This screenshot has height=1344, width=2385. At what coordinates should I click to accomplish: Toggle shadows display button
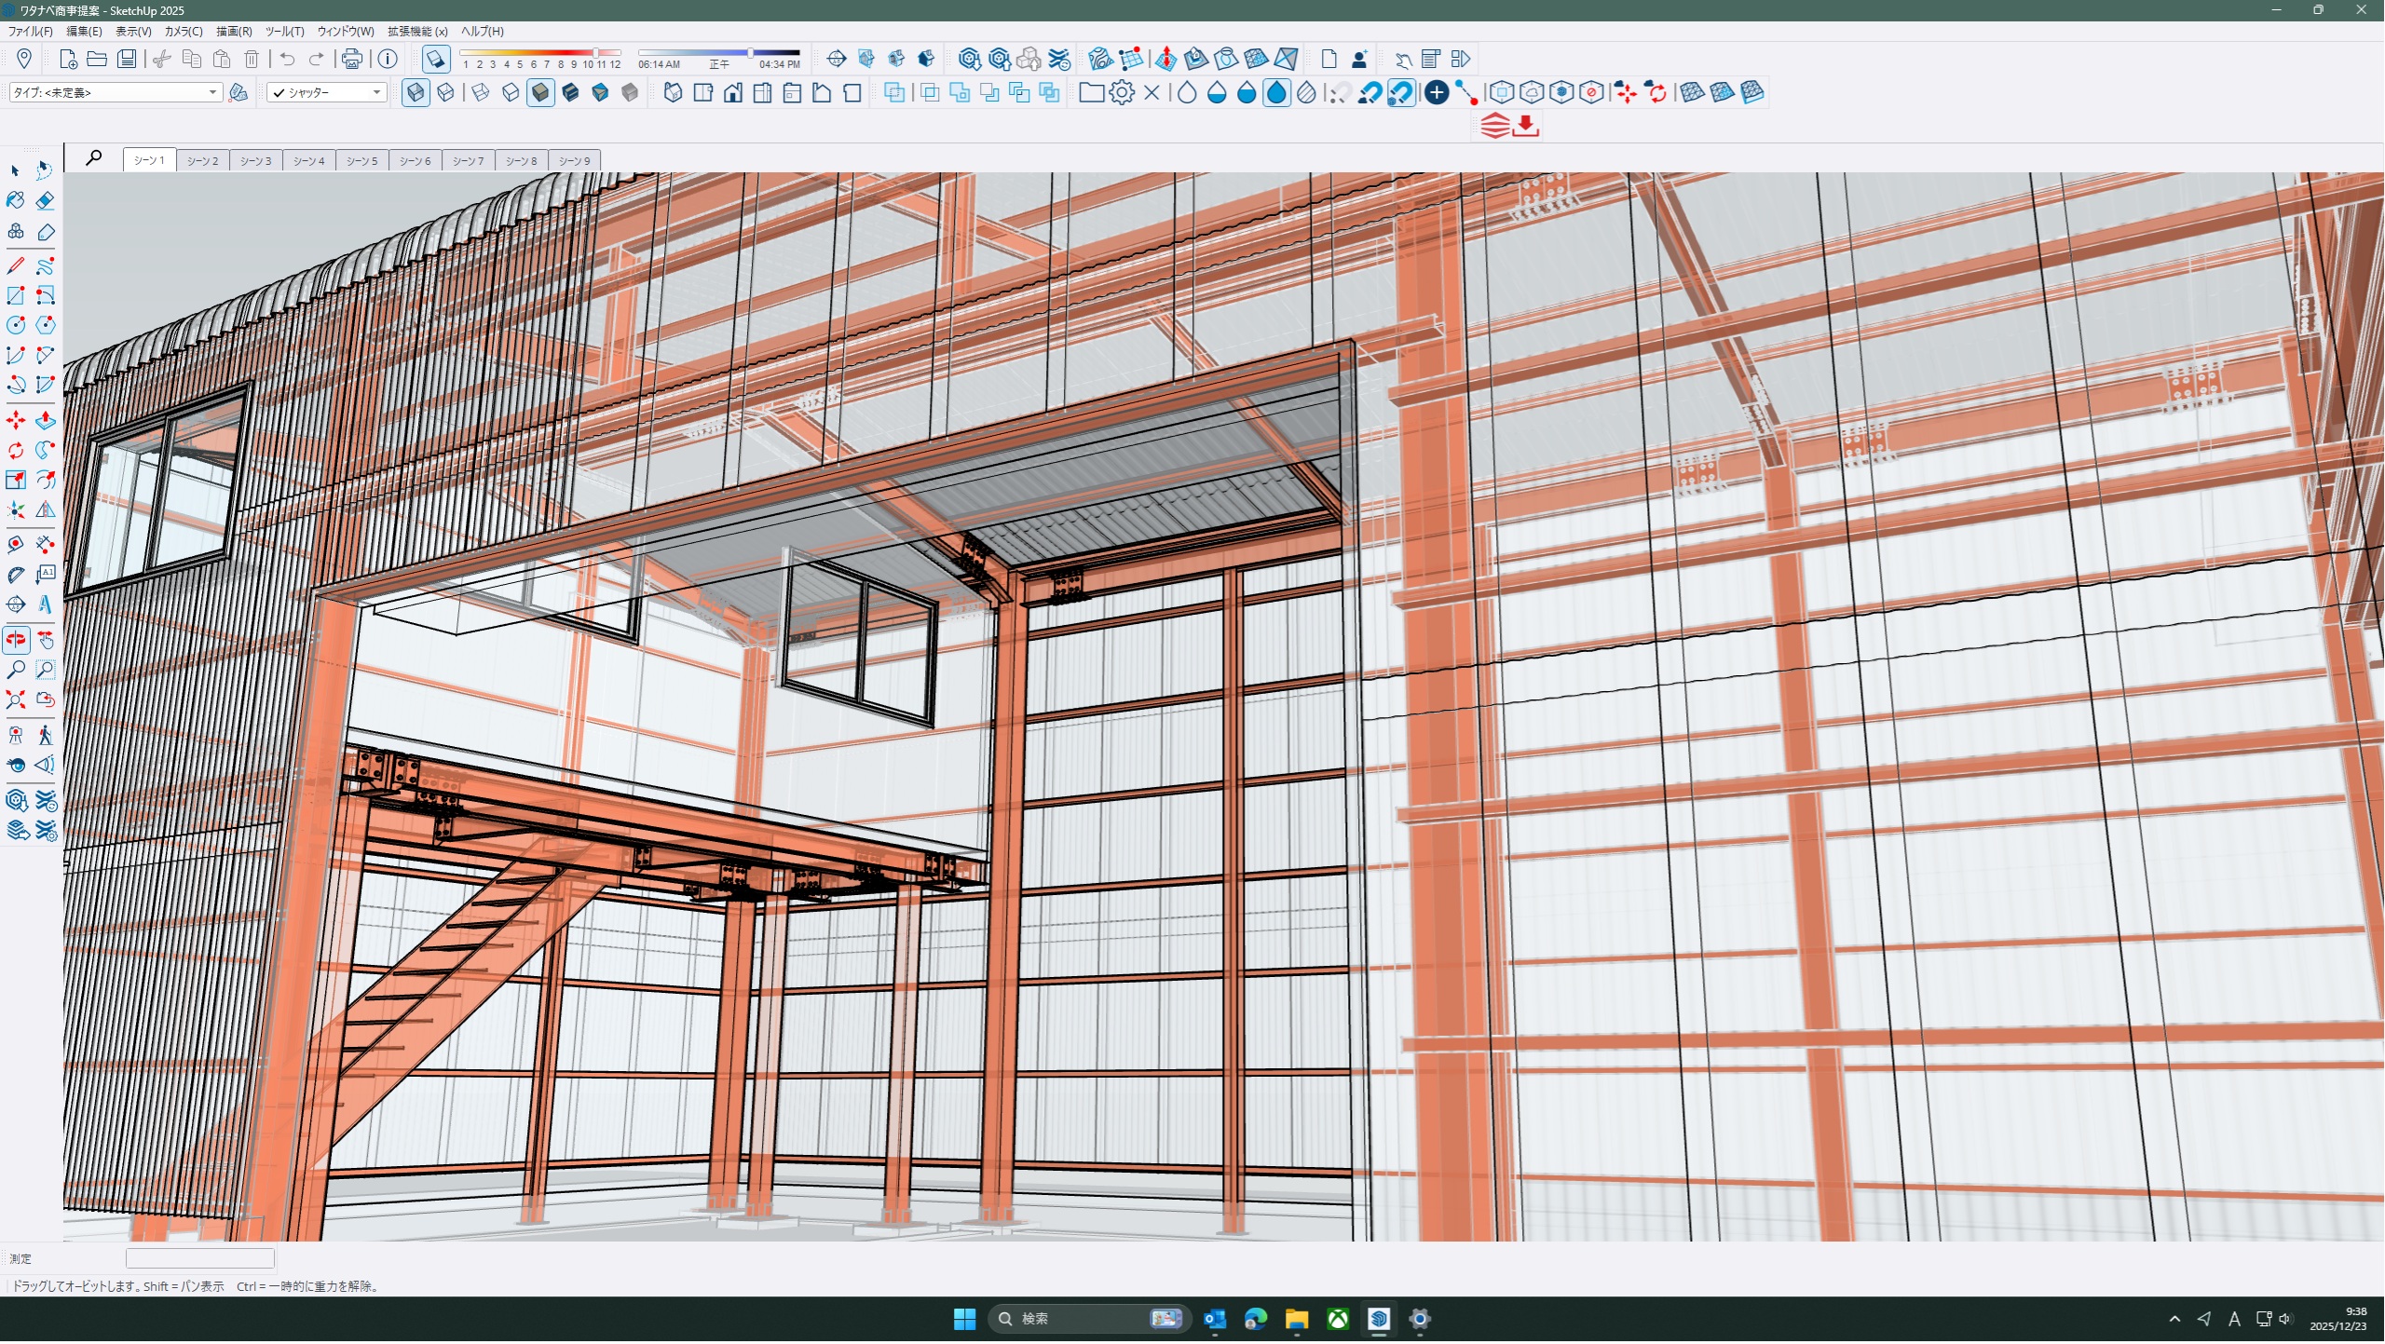435,60
